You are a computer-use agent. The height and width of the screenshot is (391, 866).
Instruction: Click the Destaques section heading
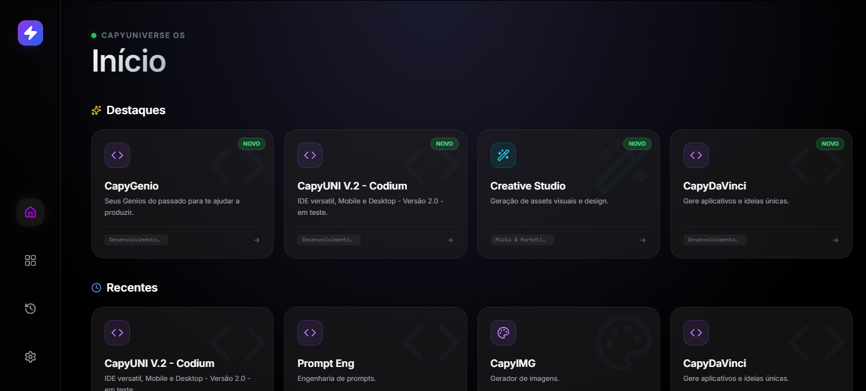[136, 110]
